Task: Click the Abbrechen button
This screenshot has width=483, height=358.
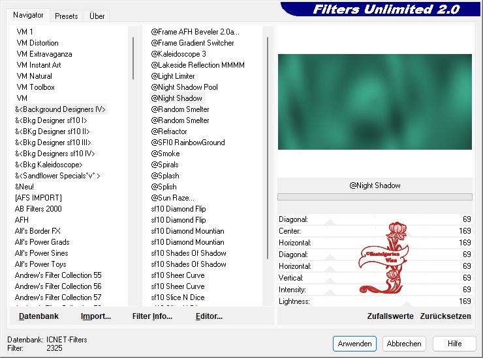Action: pos(404,344)
